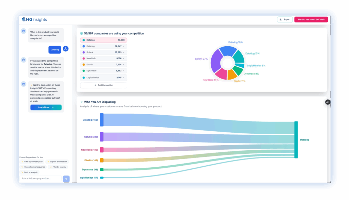
Task: Click the Learn More button
Action: 46,107
